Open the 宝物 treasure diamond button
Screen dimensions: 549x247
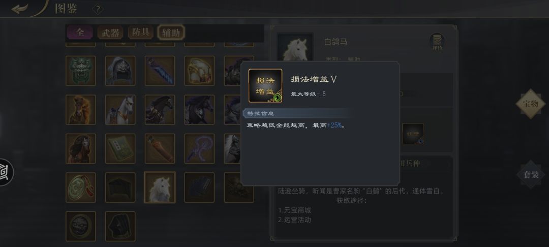(x=530, y=104)
